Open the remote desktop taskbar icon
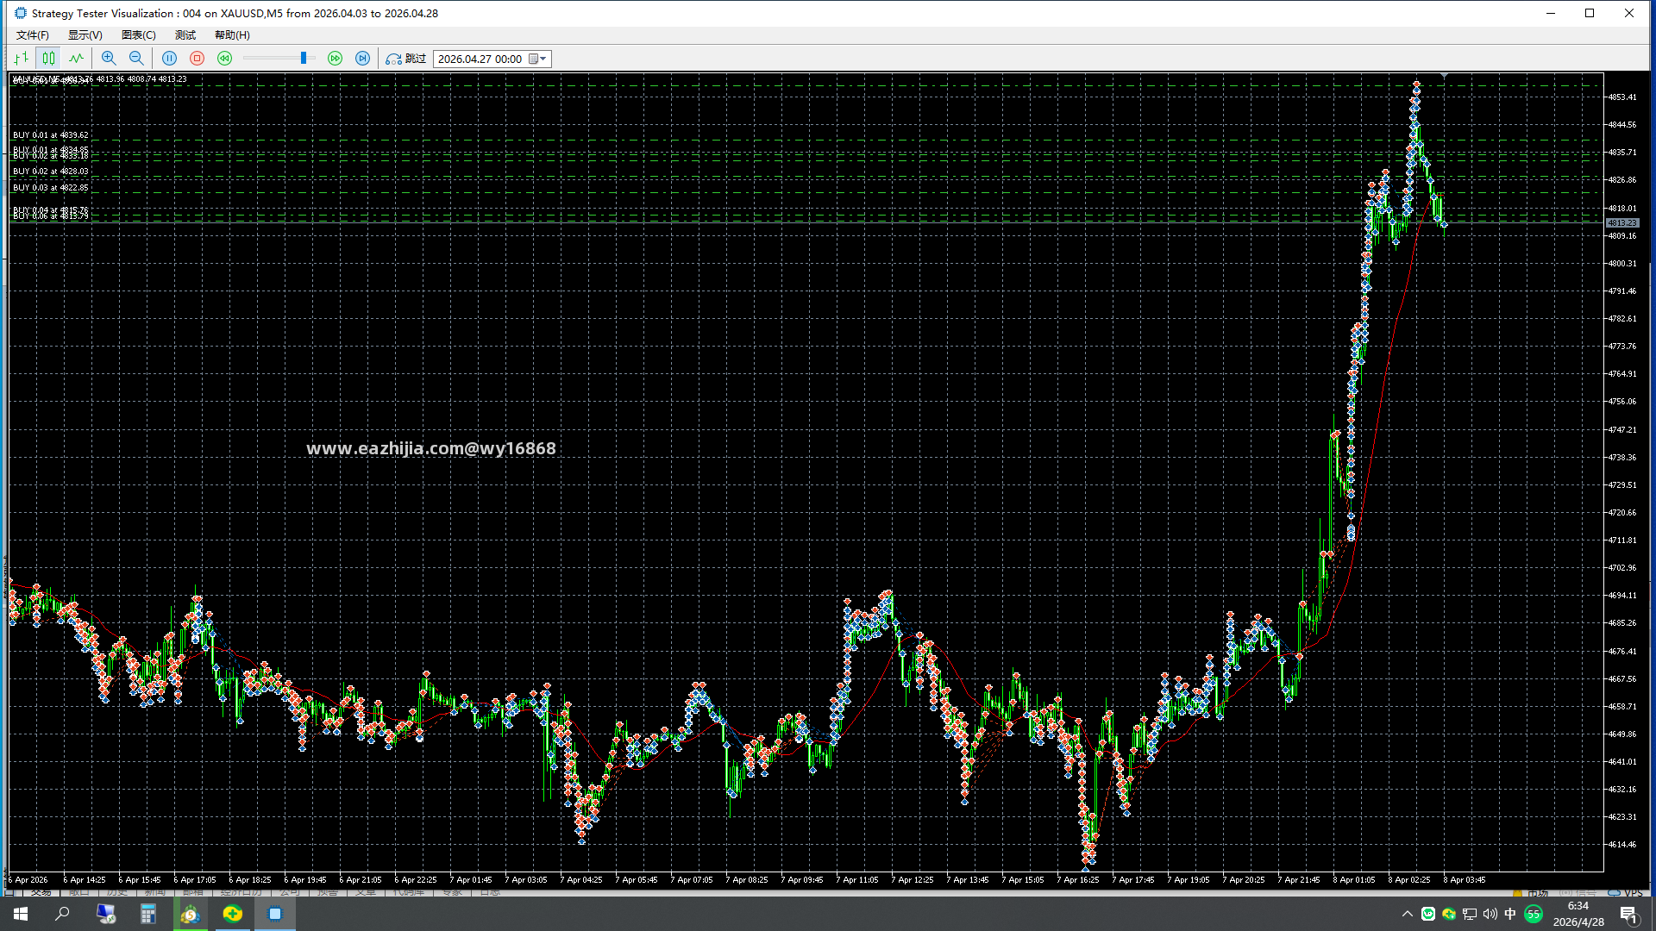 [106, 914]
